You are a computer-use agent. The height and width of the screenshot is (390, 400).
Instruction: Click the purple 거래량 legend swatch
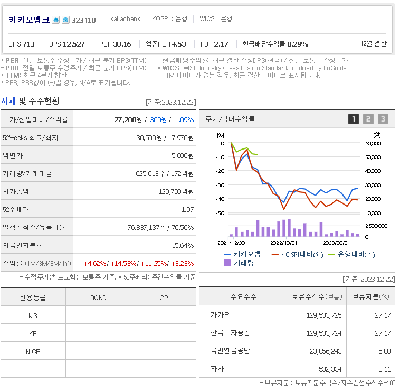pos(227,263)
